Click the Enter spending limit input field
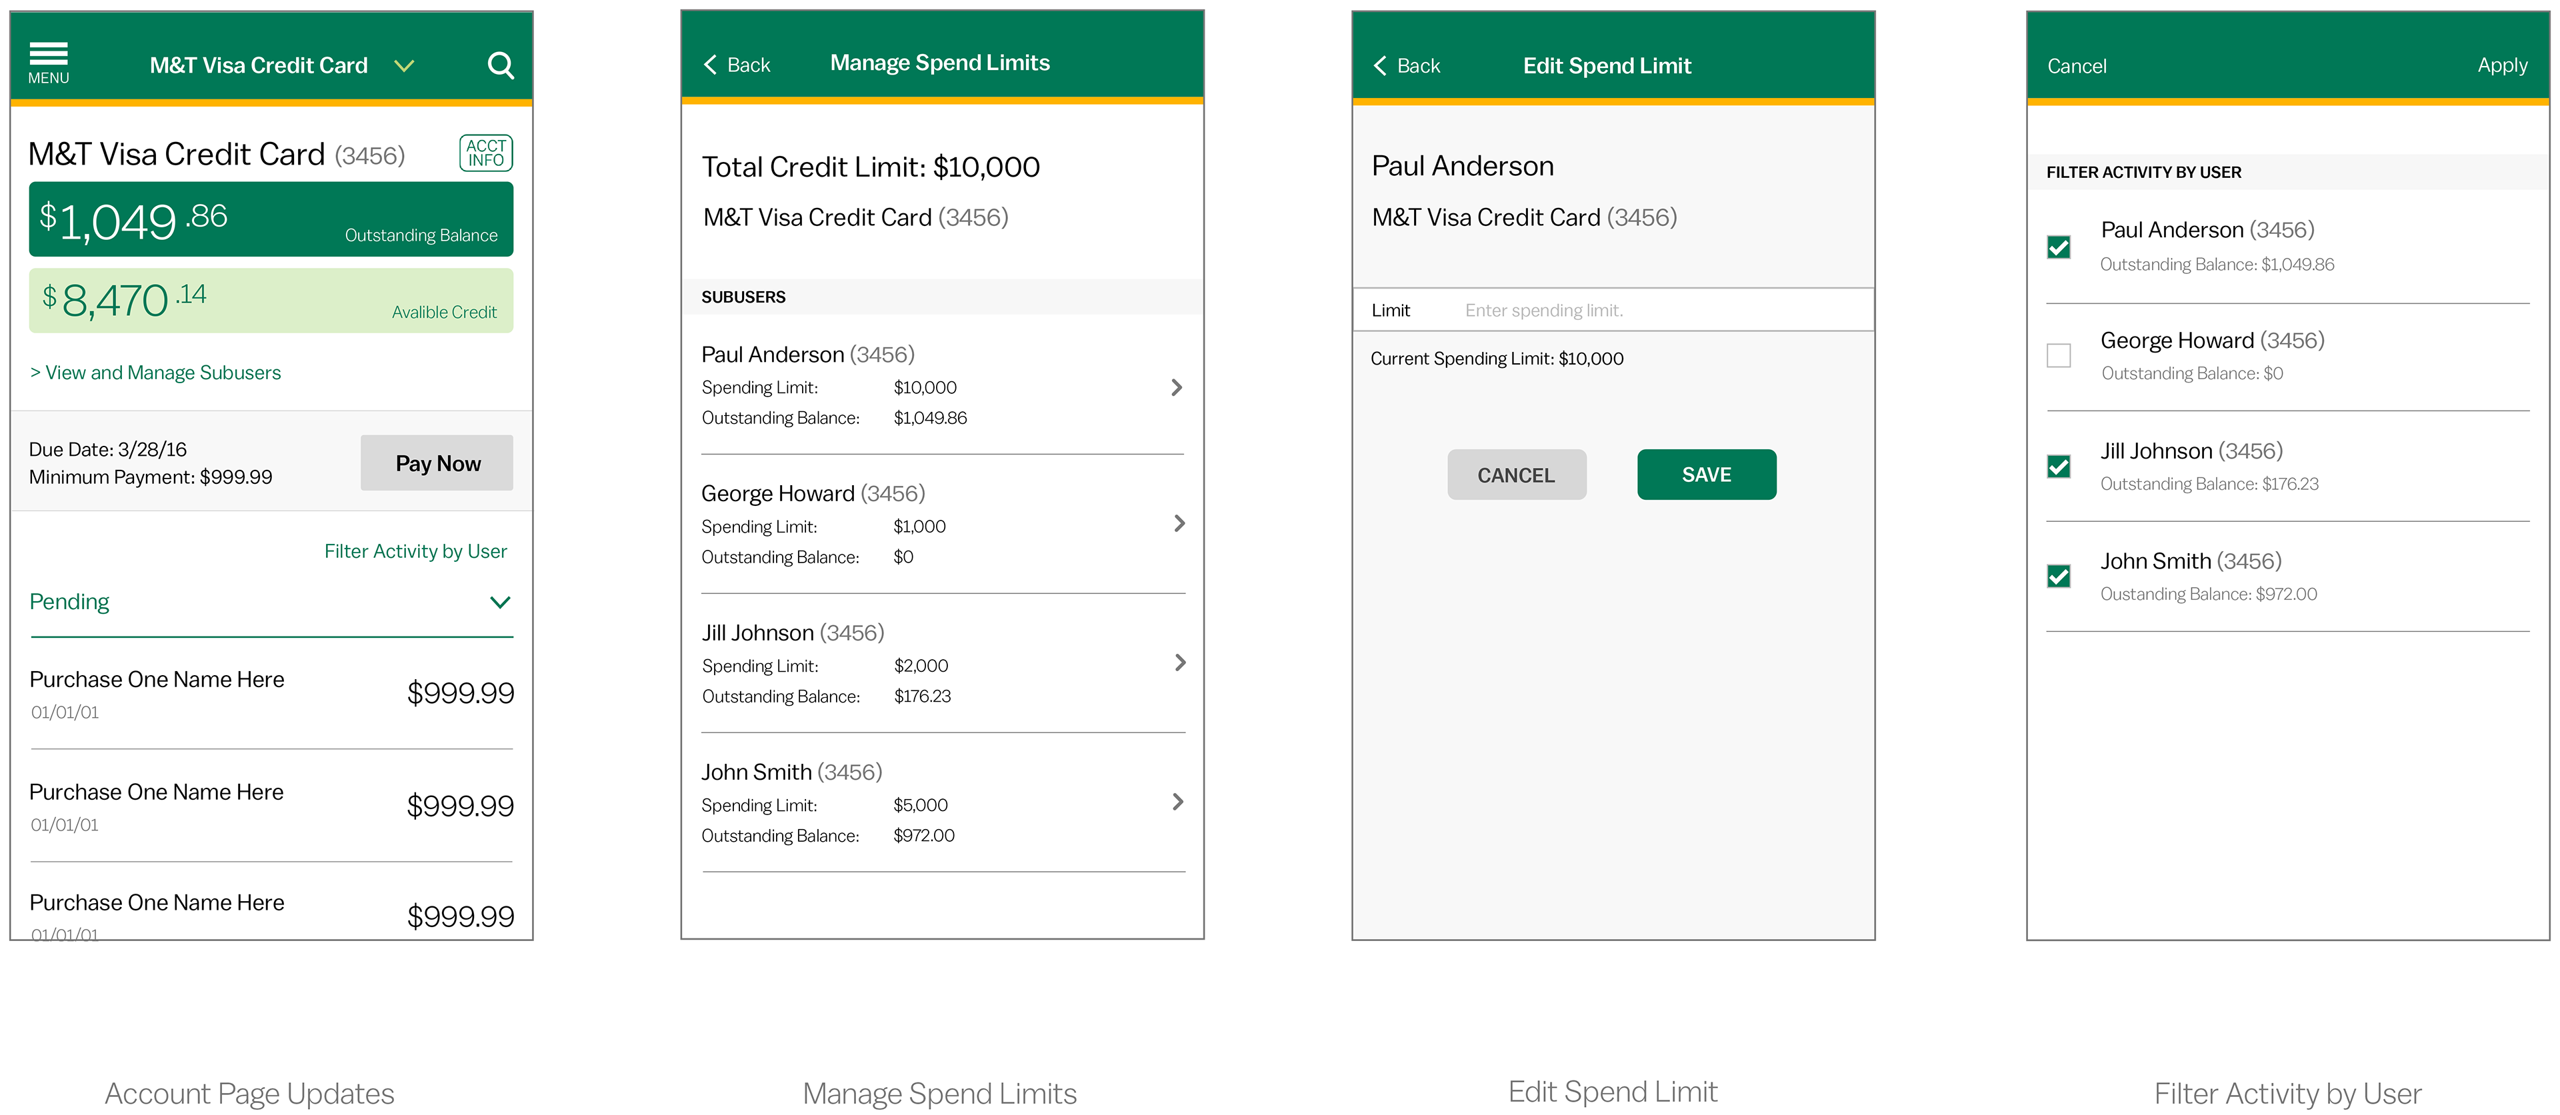Screen dimensions: 2560x1115 point(1613,310)
